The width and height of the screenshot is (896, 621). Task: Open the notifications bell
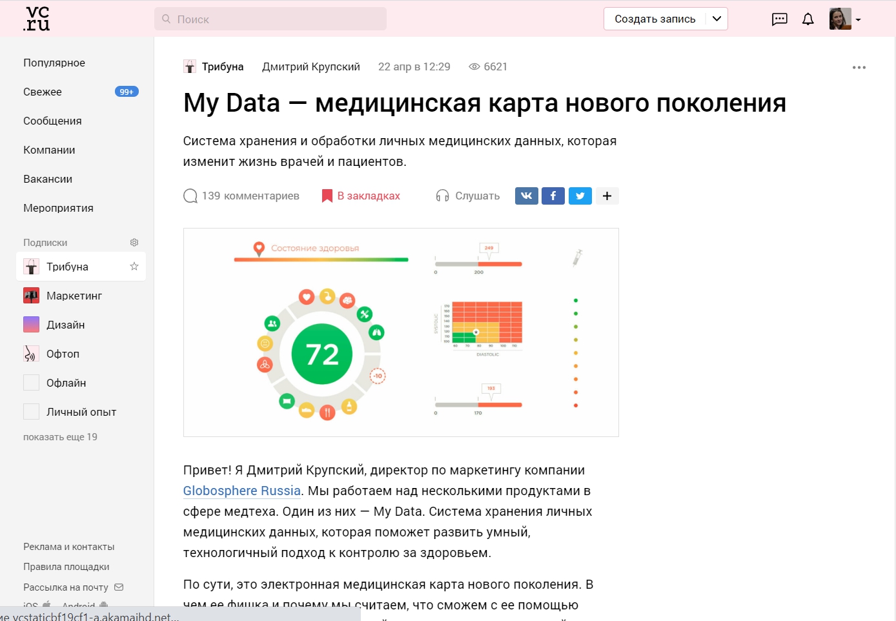[x=808, y=19]
